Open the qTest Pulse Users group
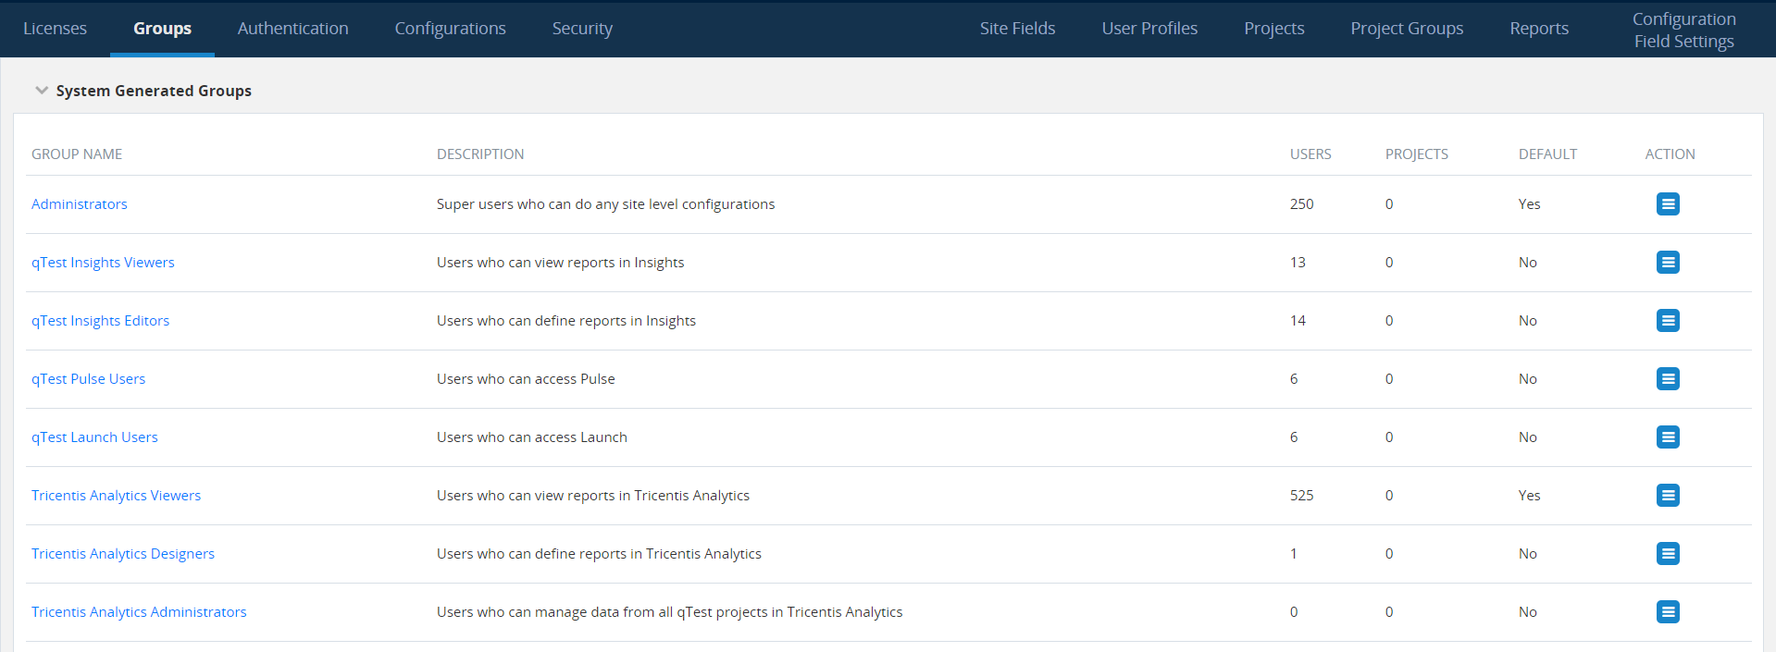 pos(88,379)
